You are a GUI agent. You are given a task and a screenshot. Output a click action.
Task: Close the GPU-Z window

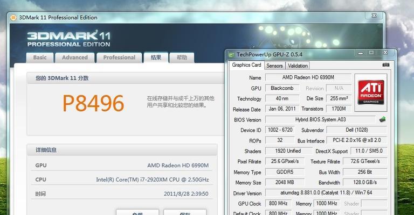[x=385, y=53]
